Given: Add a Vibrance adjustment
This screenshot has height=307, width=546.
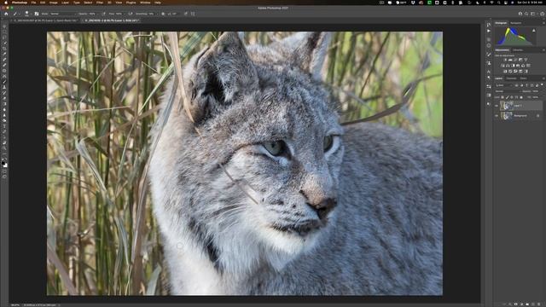Looking at the screenshot, I should pyautogui.click(x=526, y=60).
